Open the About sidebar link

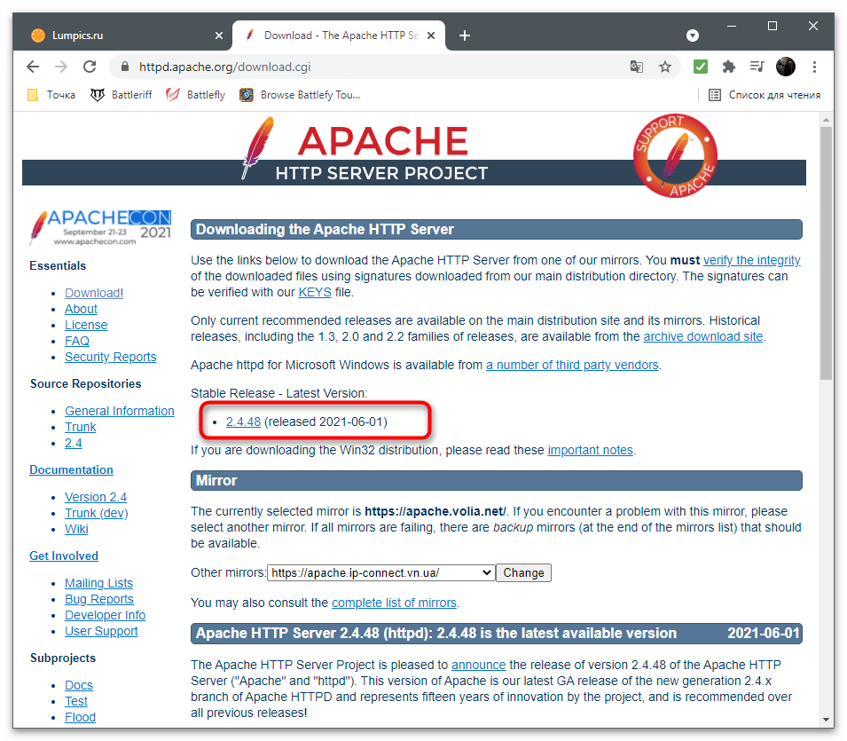(81, 309)
